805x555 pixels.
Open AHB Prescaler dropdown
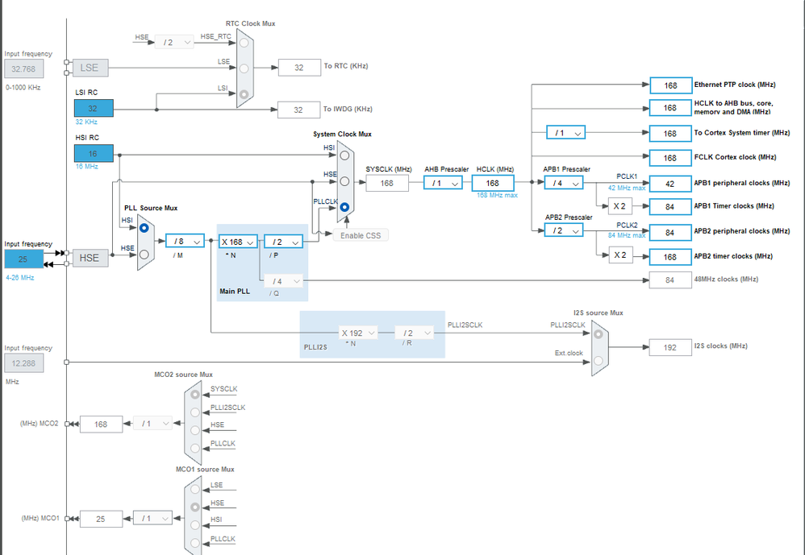tap(443, 182)
